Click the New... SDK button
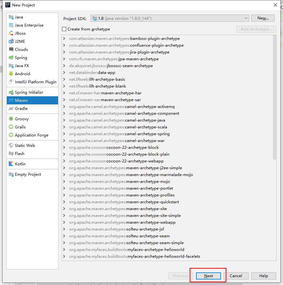This screenshot has width=283, height=285. pos(263,18)
